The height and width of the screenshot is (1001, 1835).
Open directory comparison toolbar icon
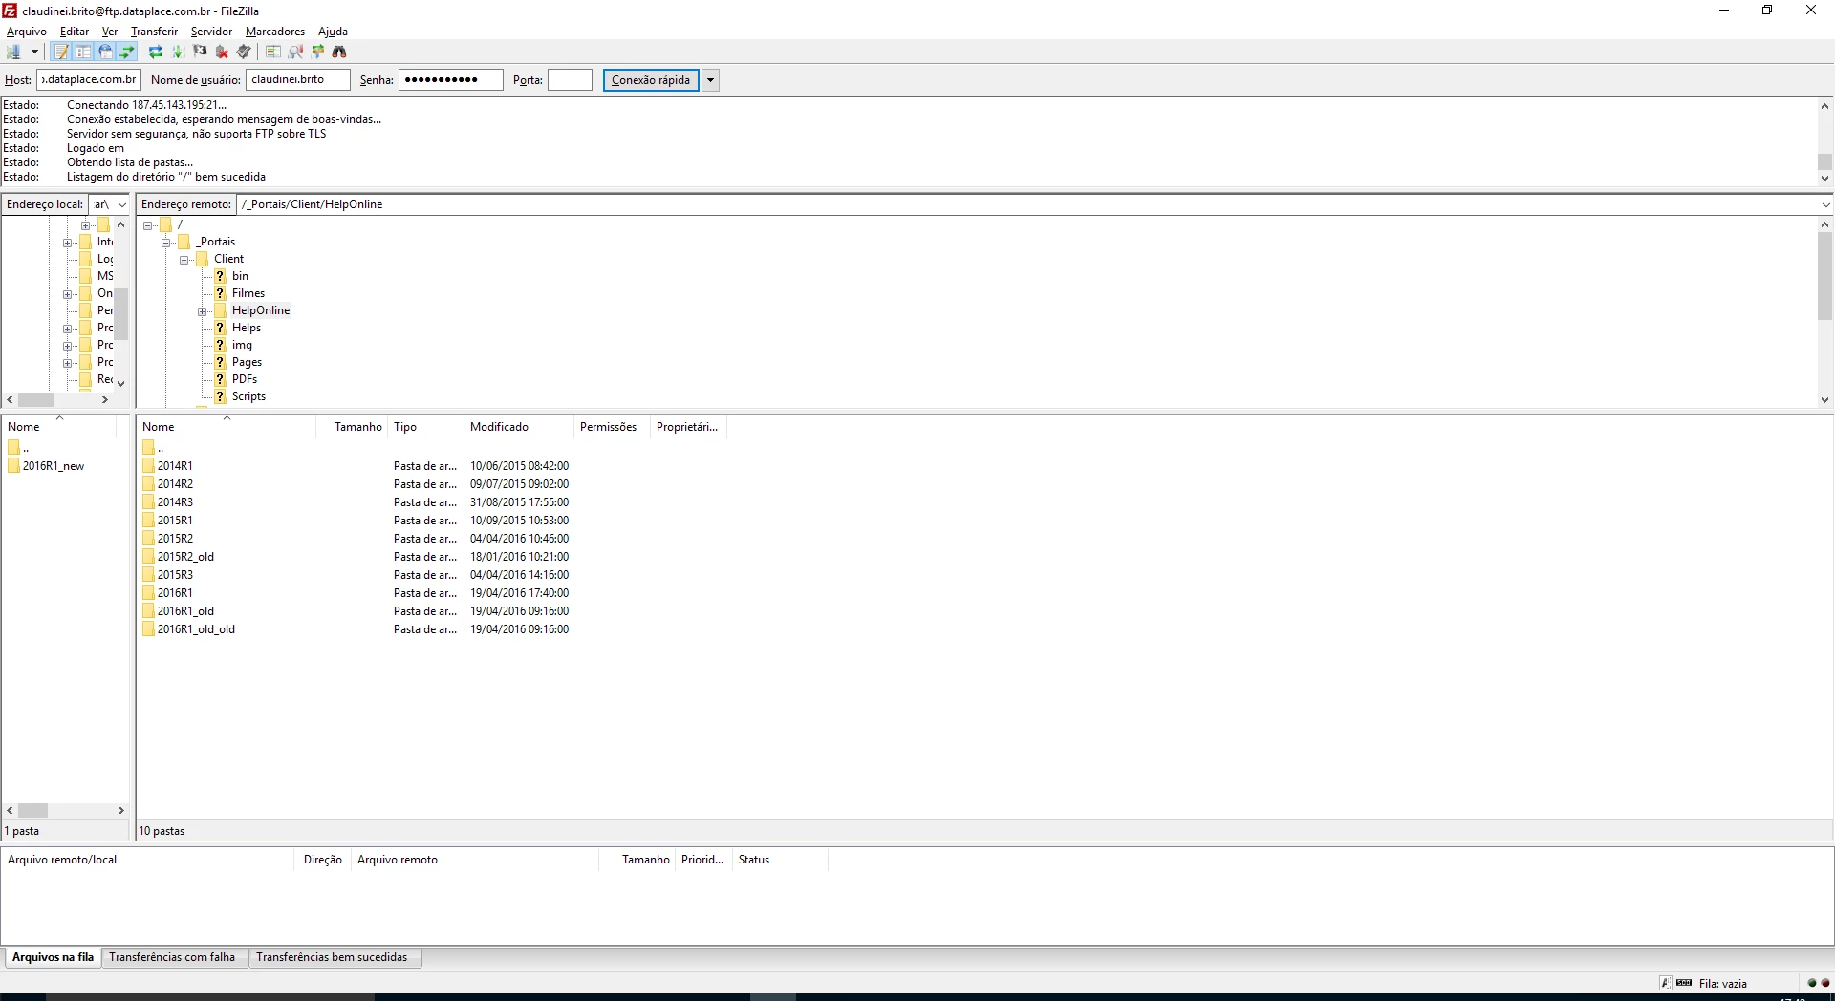pos(273,52)
